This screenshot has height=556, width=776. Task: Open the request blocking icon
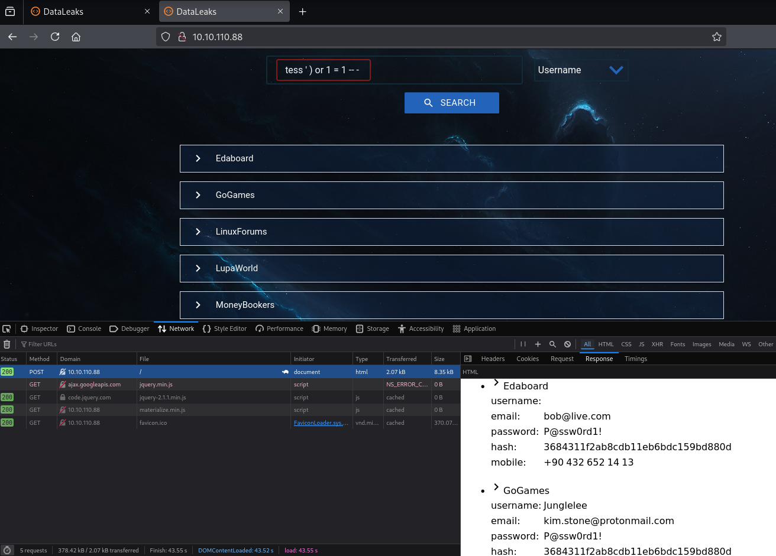tap(567, 344)
